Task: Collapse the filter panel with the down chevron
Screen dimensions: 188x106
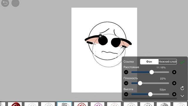Action: point(182,96)
